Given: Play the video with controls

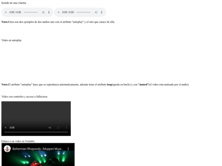Looking at the screenshot, I should click(x=6, y=127).
